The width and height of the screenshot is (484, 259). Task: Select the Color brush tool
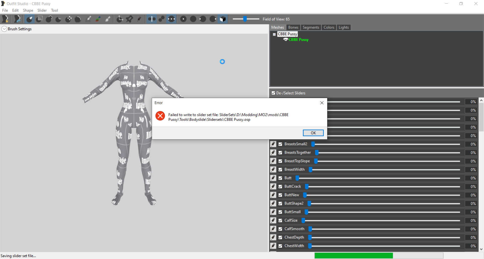click(98, 19)
